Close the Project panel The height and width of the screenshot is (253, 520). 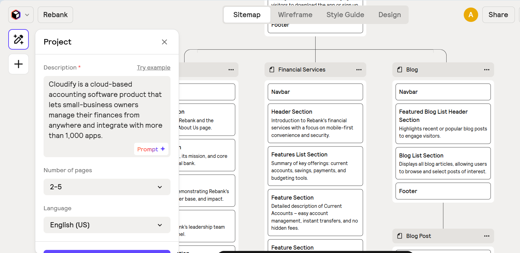click(x=165, y=42)
